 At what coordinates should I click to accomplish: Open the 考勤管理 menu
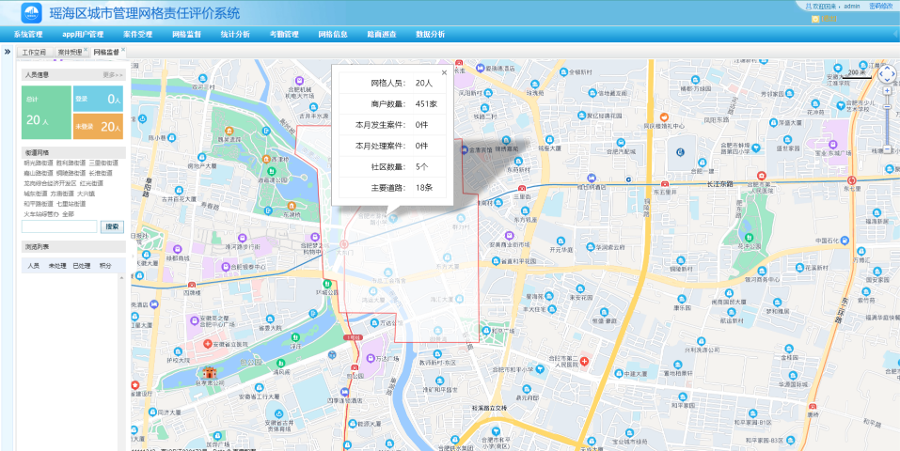[x=284, y=35]
